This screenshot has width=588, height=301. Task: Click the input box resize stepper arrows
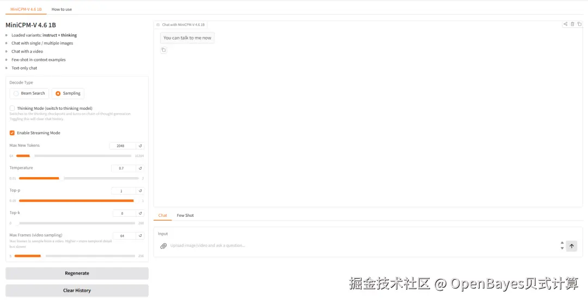[562, 246]
